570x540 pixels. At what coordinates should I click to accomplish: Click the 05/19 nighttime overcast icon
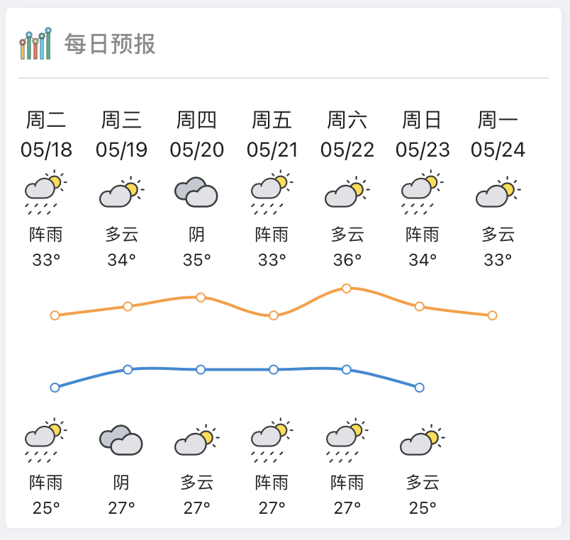pyautogui.click(x=121, y=440)
